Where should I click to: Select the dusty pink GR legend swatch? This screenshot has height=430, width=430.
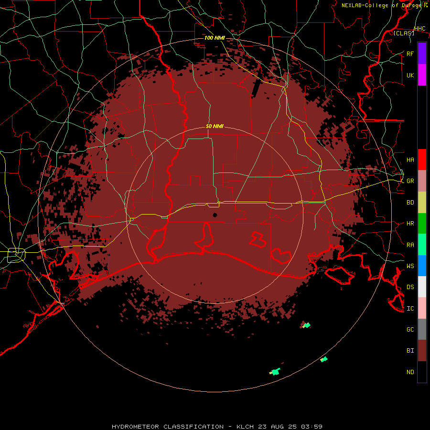tap(422, 181)
